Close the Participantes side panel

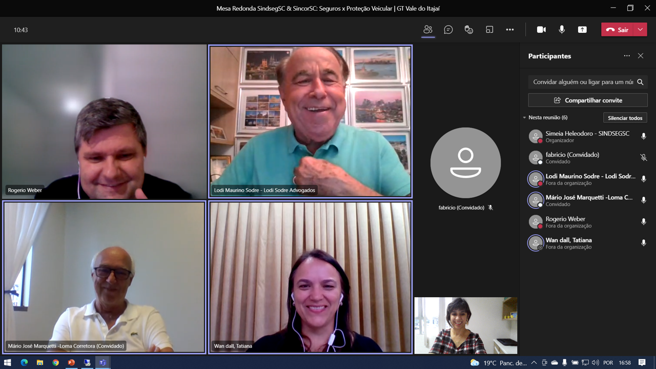tap(641, 56)
